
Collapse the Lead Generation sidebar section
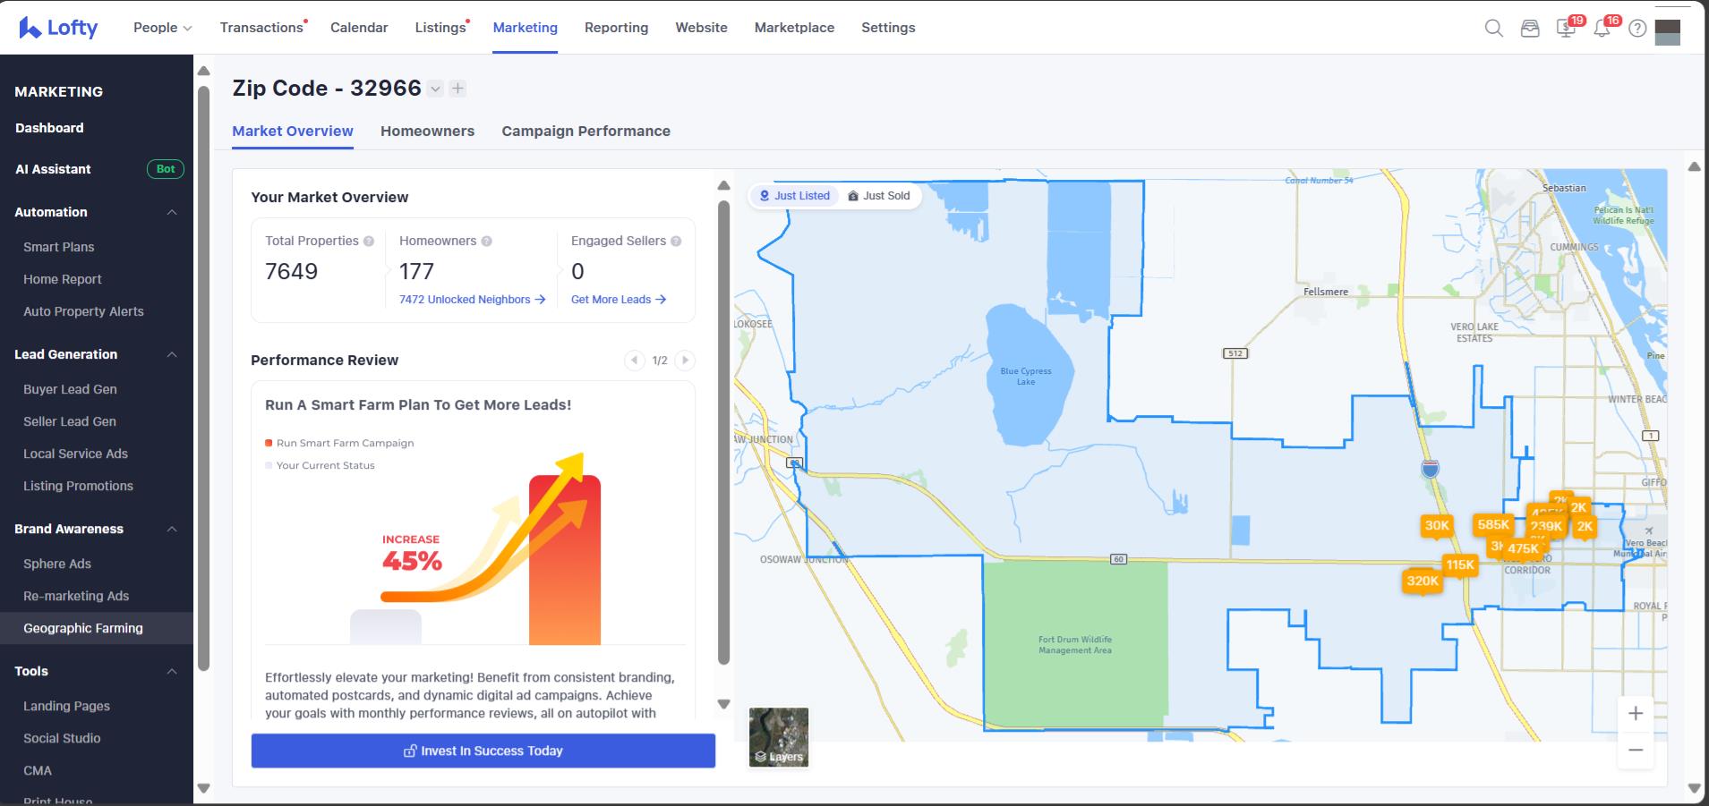pos(172,355)
